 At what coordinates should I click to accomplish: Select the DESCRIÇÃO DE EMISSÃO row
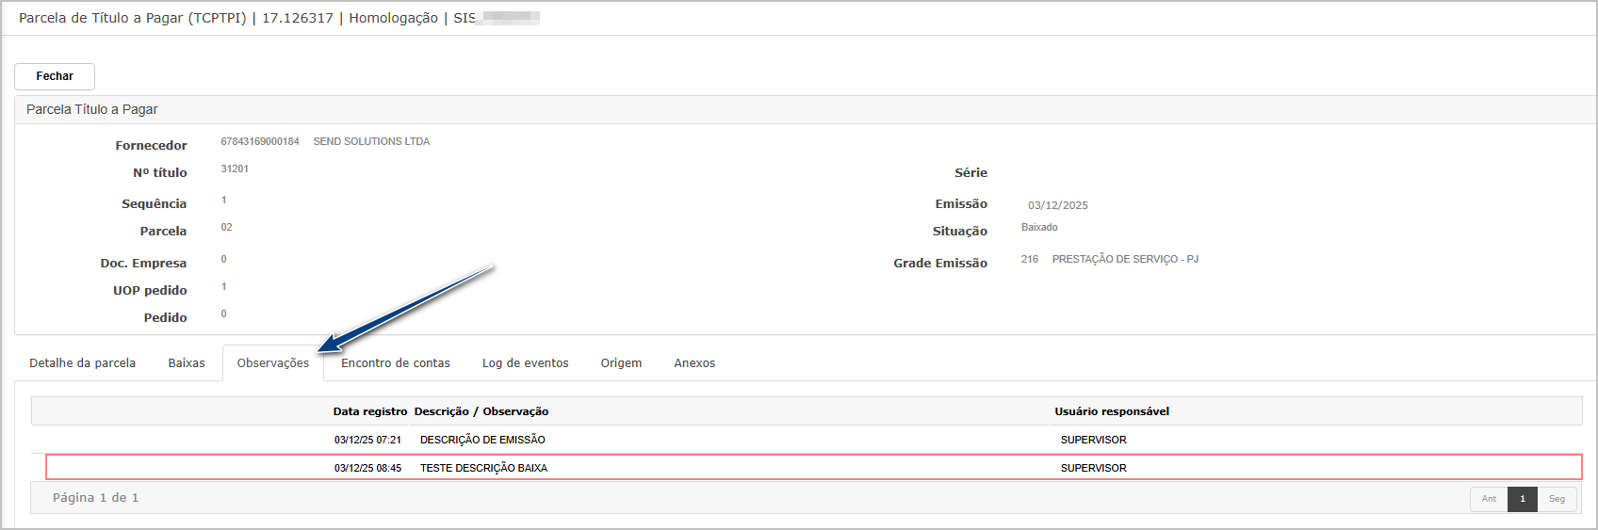[482, 440]
